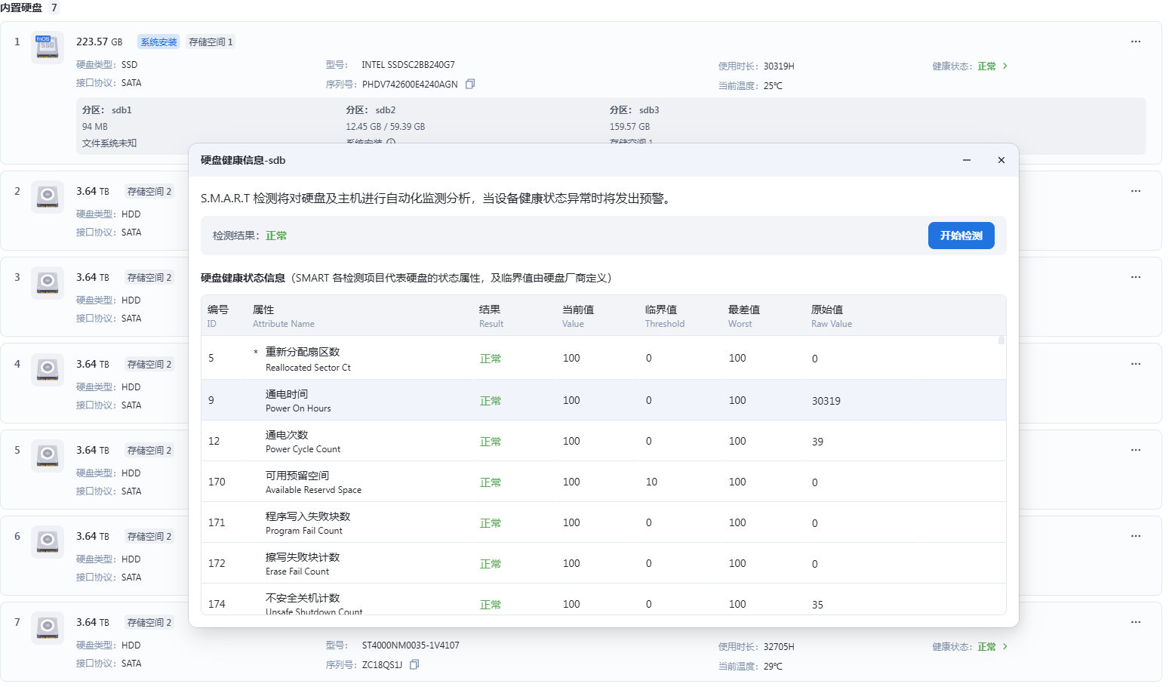Click the 结果 Result column header
This screenshot has width=1169, height=687.
tap(491, 316)
